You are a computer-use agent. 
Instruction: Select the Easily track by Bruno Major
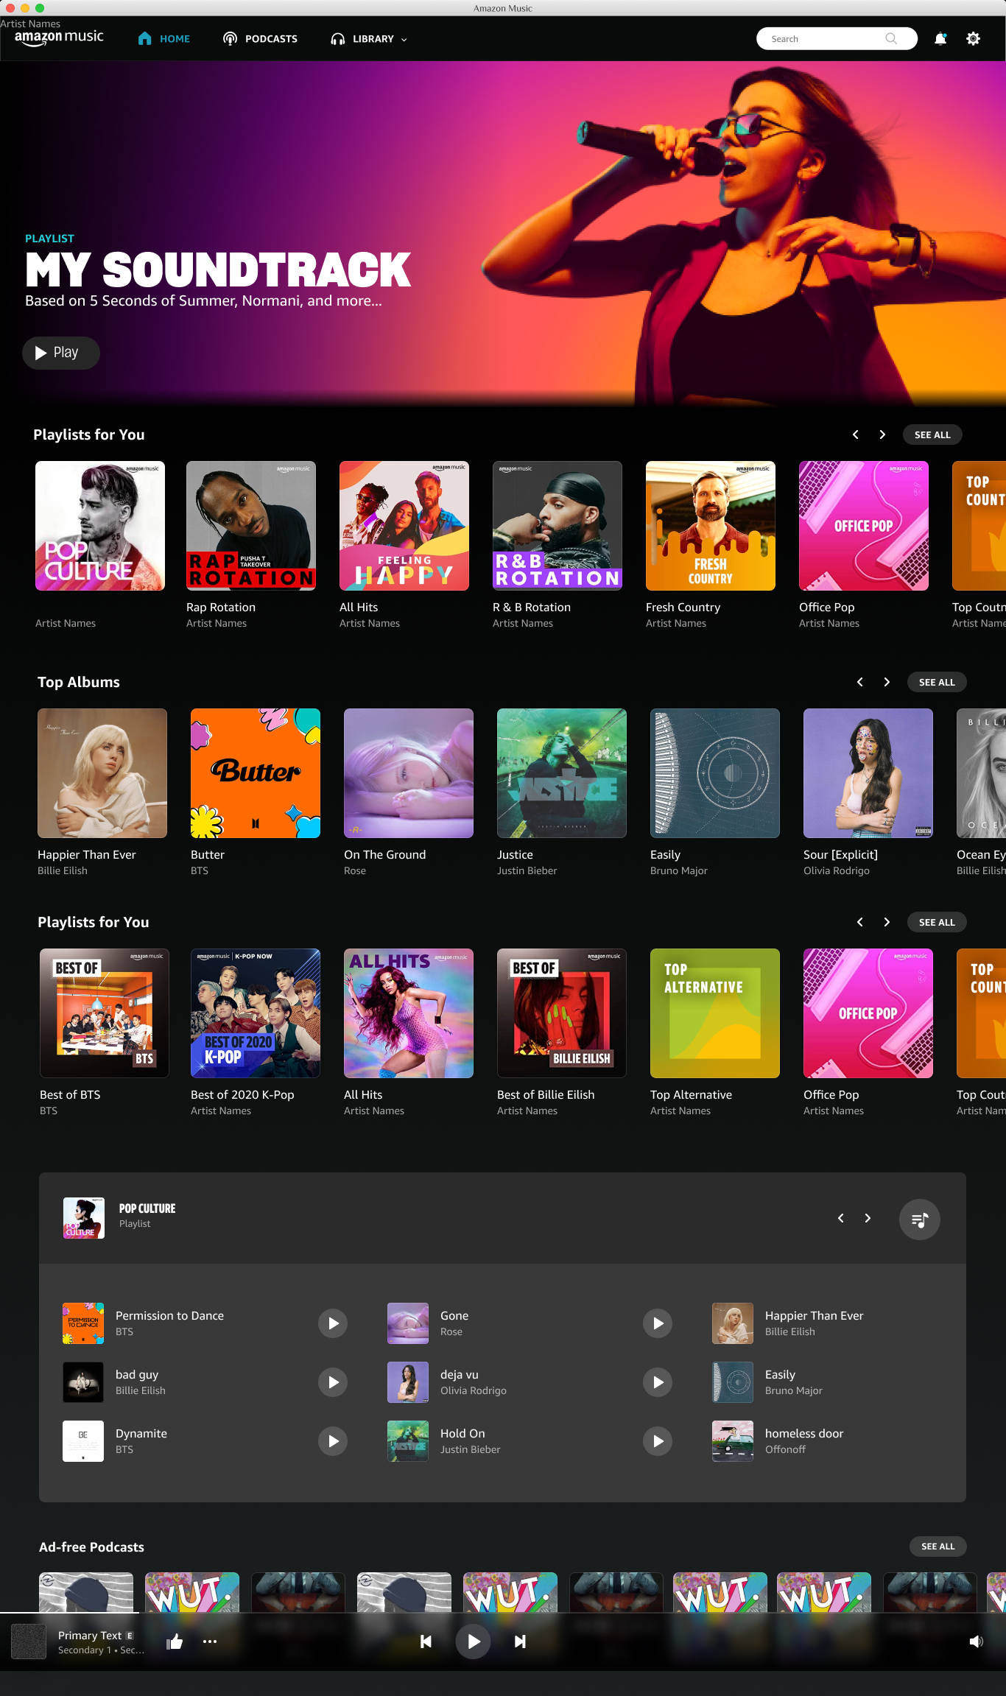[x=780, y=1374]
